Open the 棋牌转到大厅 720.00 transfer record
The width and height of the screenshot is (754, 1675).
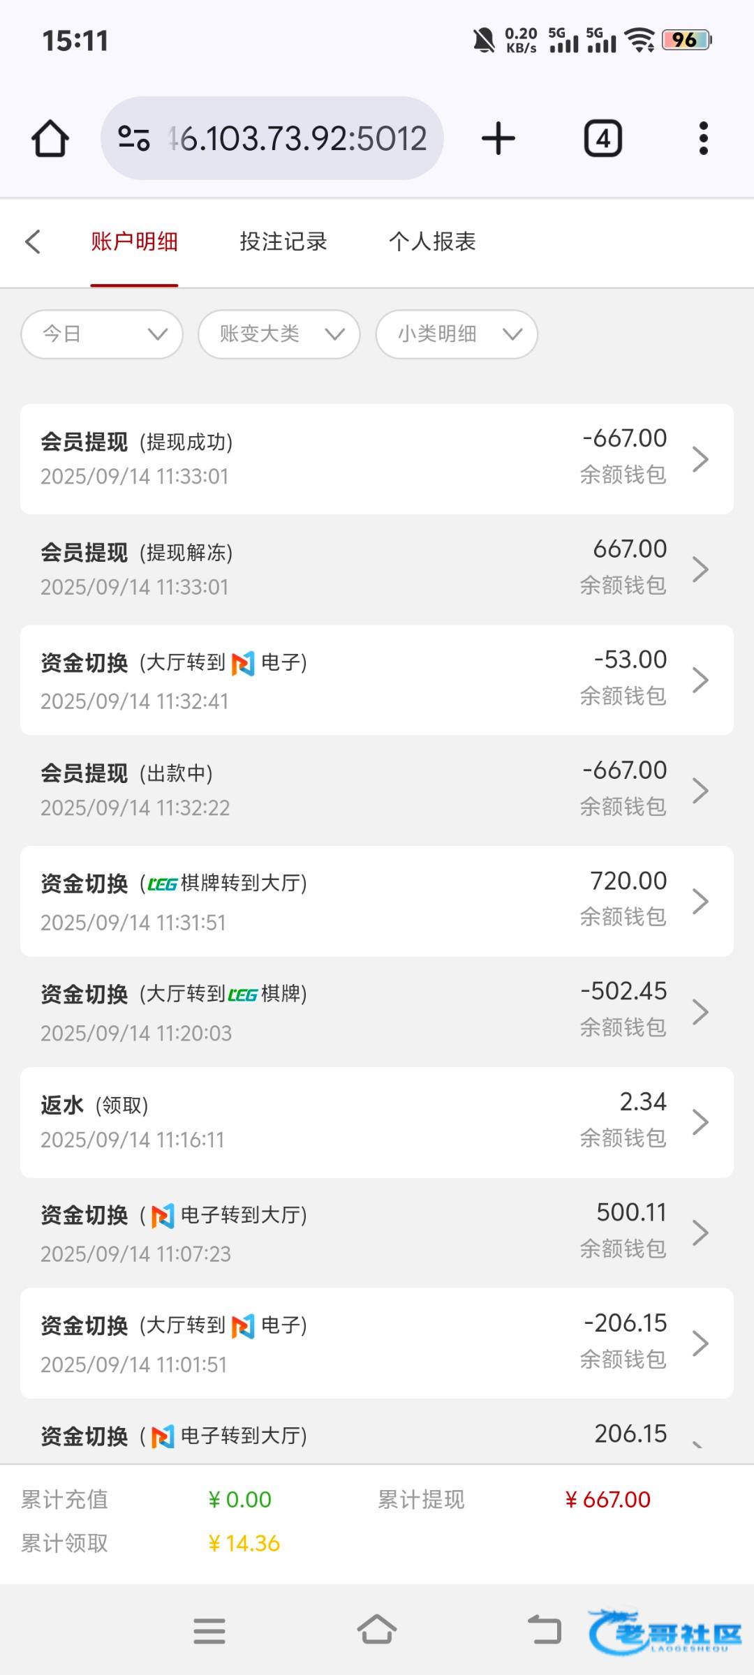click(376, 900)
